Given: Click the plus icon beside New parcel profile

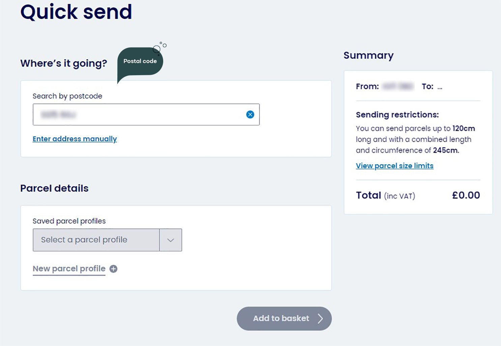Looking at the screenshot, I should (114, 269).
